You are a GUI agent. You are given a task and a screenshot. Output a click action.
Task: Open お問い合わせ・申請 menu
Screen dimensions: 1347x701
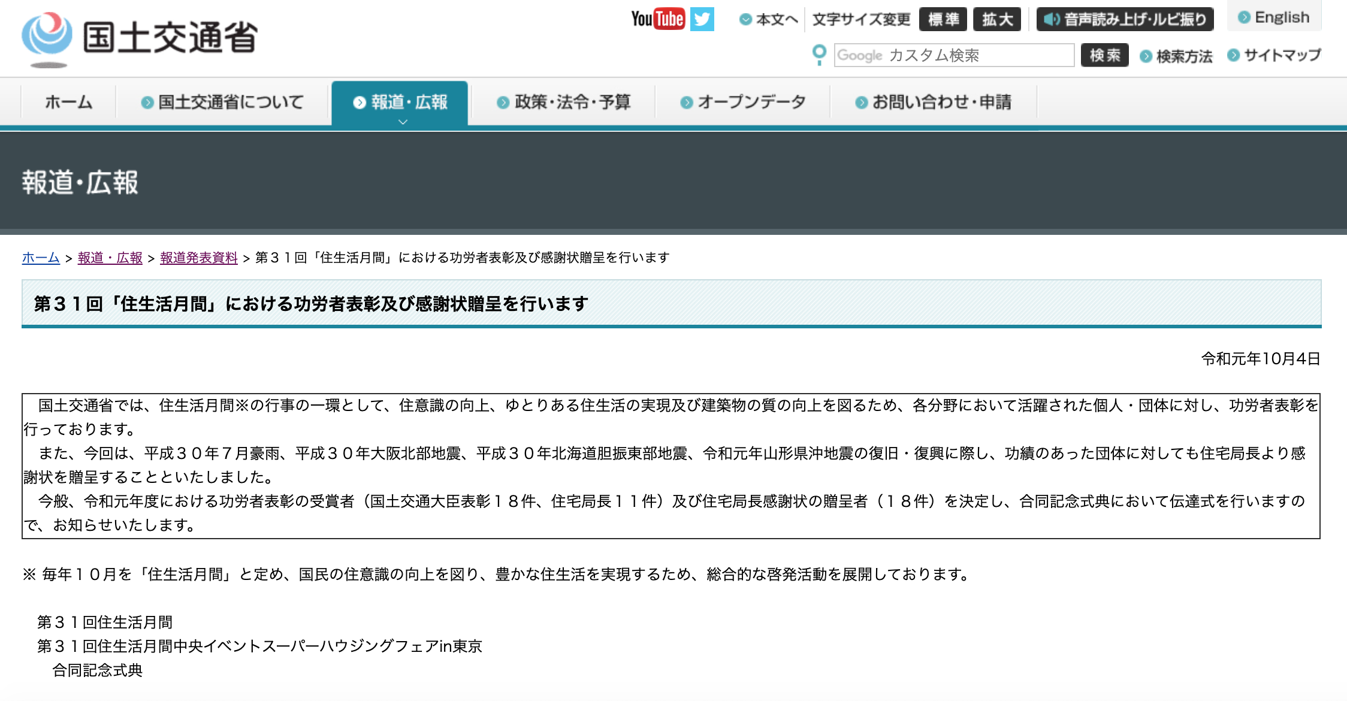point(933,102)
